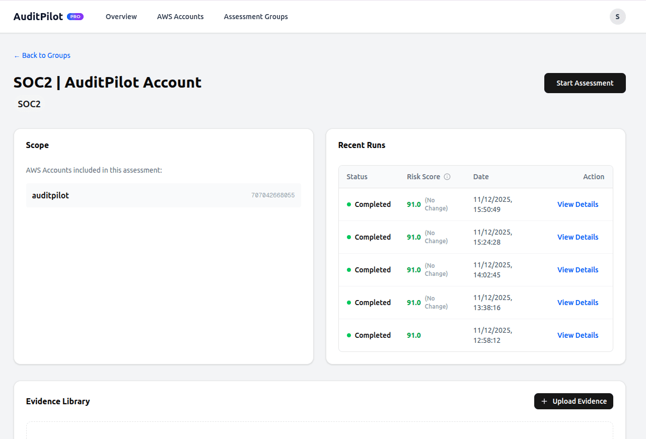Open Assessment Groups page

[256, 17]
